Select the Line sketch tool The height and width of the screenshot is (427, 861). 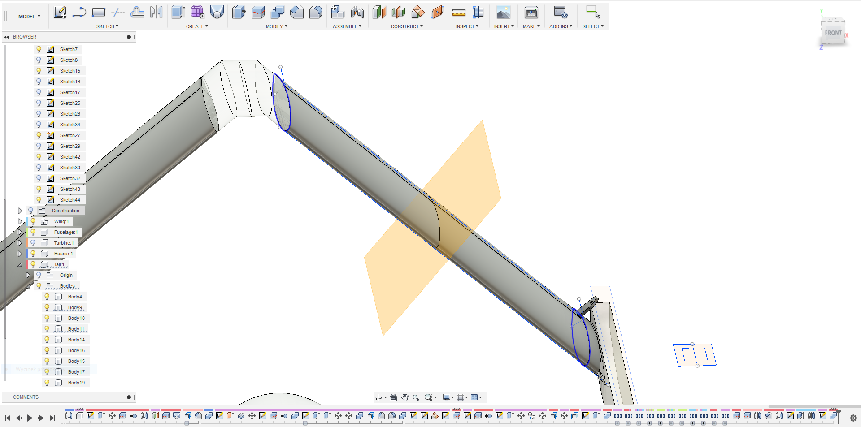[x=79, y=12]
